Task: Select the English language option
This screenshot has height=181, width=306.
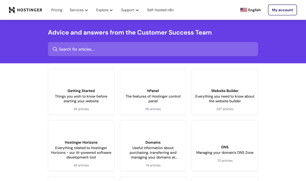Action: (x=254, y=10)
